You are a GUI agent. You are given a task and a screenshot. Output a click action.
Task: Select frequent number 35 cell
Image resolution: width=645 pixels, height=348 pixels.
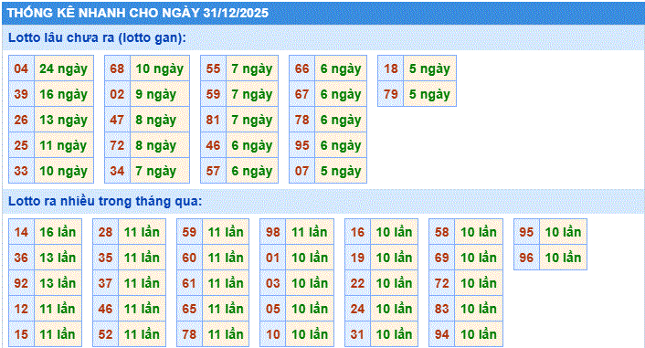click(106, 257)
